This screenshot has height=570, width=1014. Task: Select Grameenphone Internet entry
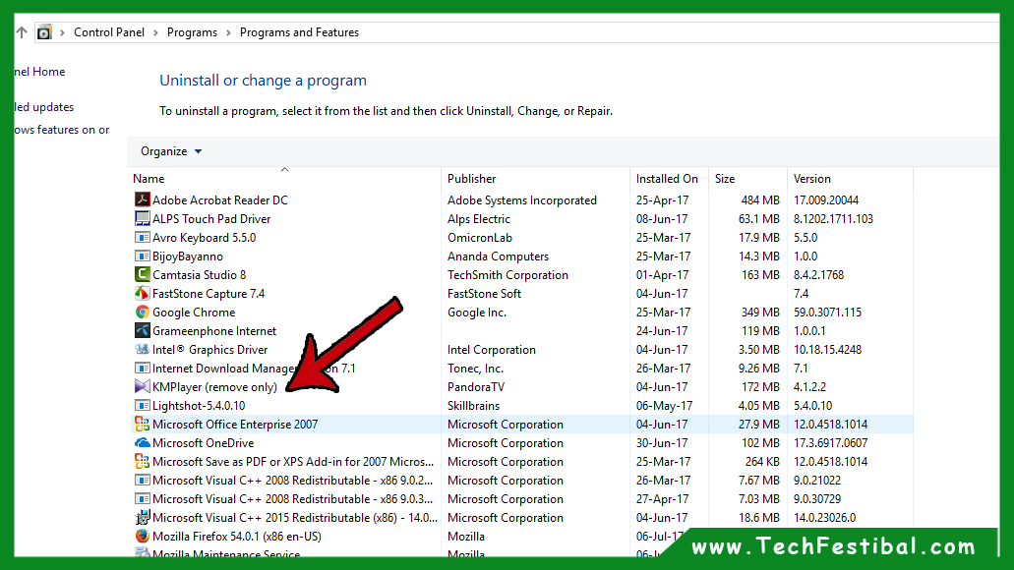coord(214,331)
